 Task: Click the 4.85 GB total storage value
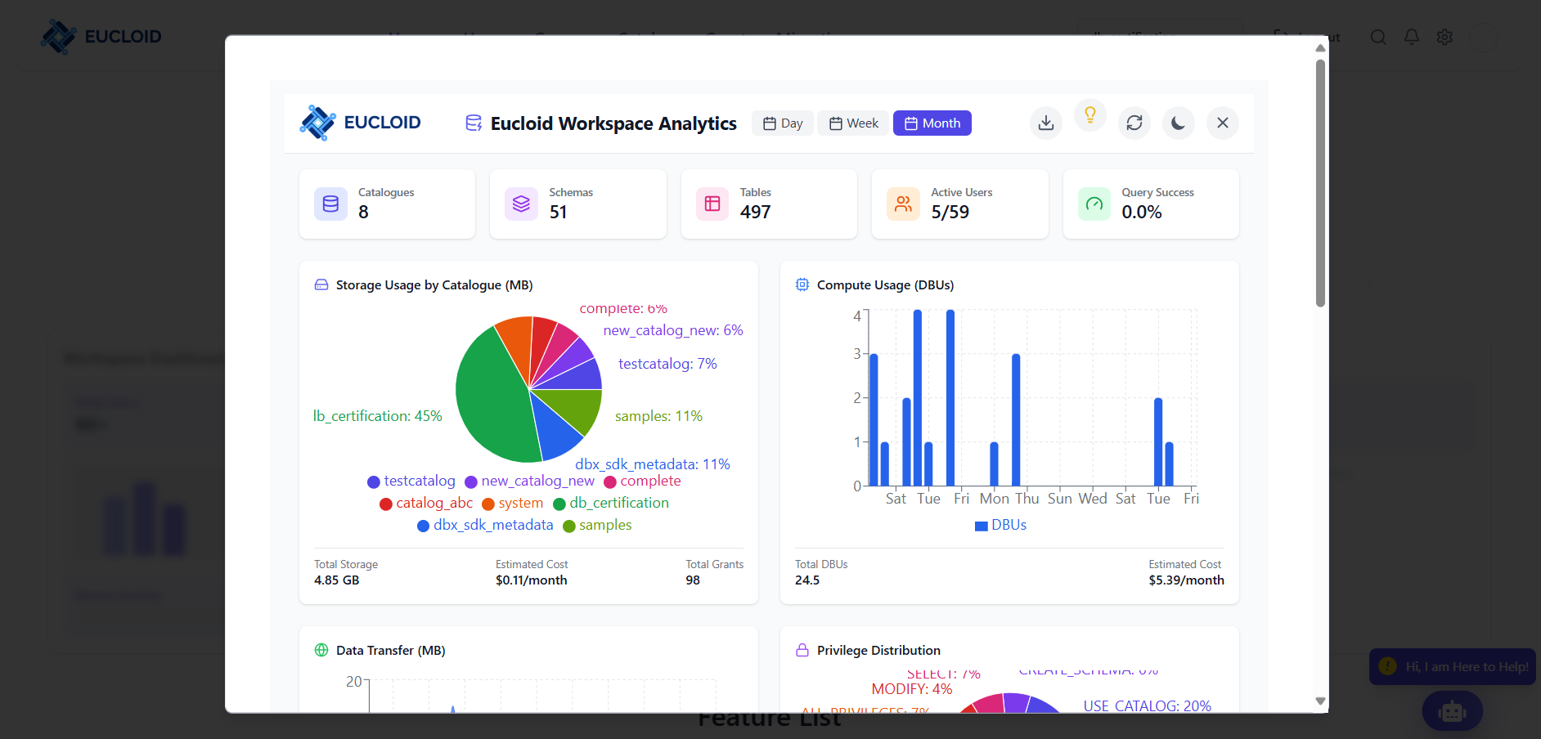[337, 580]
